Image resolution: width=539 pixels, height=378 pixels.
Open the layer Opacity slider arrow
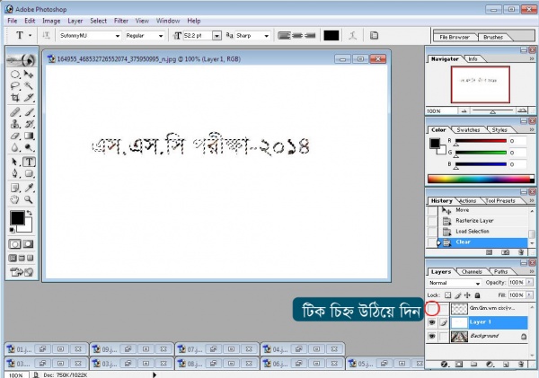click(x=530, y=282)
